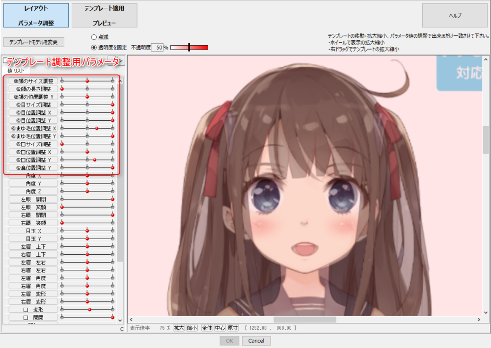491x348 pixels.
Task: Click the @目位置調整 Y slider handle
Action: 113,120
